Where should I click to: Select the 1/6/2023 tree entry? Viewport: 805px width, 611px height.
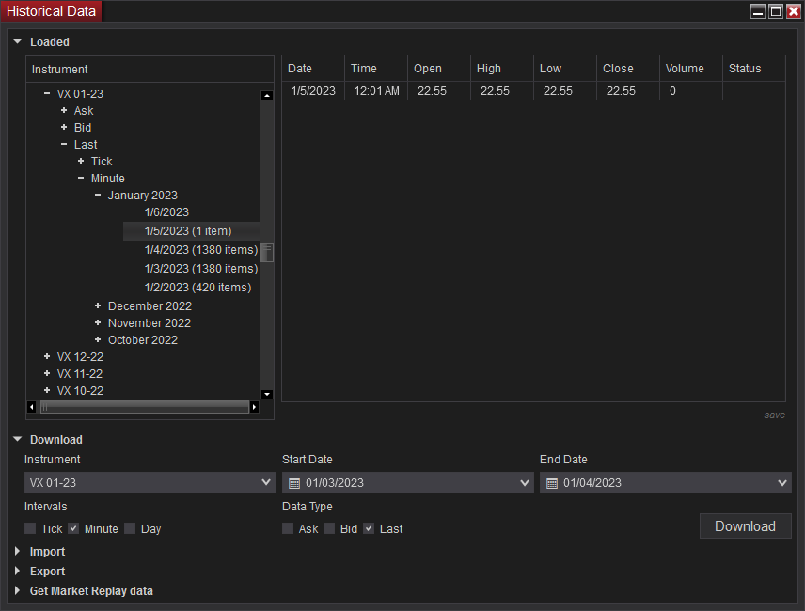(x=166, y=212)
